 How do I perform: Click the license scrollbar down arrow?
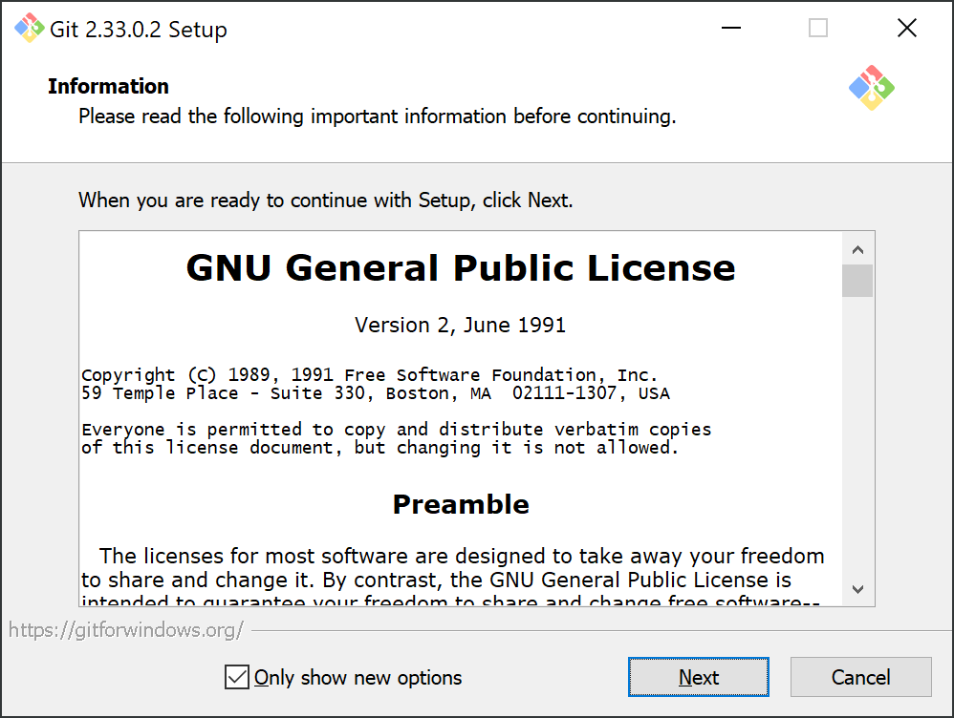857,589
